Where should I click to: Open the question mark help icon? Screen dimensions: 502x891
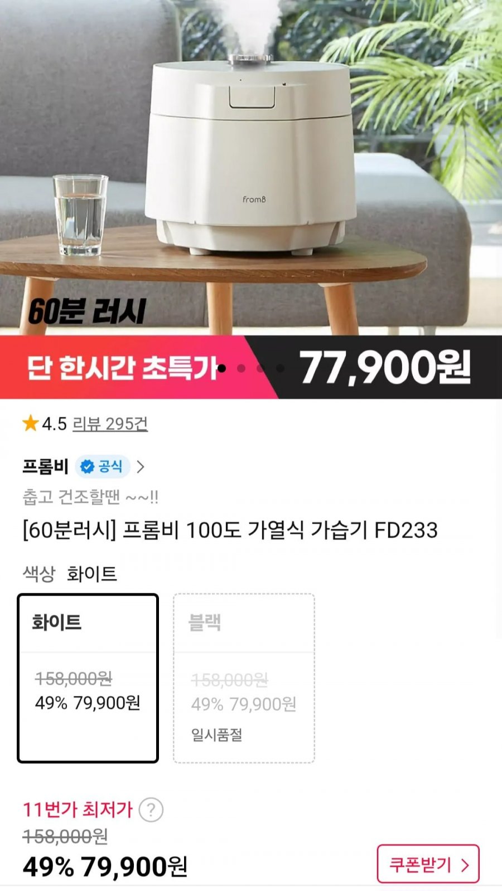coord(151,810)
